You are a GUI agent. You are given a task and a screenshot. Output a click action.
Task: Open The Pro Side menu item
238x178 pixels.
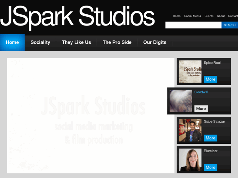[x=117, y=42]
